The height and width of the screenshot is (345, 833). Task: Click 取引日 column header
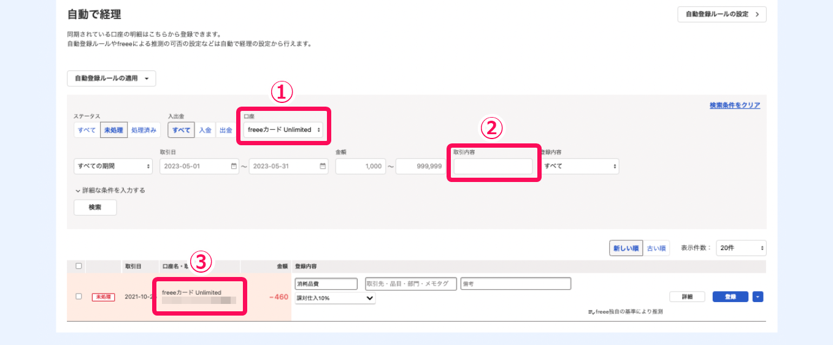click(133, 266)
